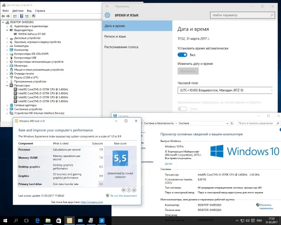The image size is (281, 225).
Task: Open the http://winaero.com link
Action: tap(92, 202)
